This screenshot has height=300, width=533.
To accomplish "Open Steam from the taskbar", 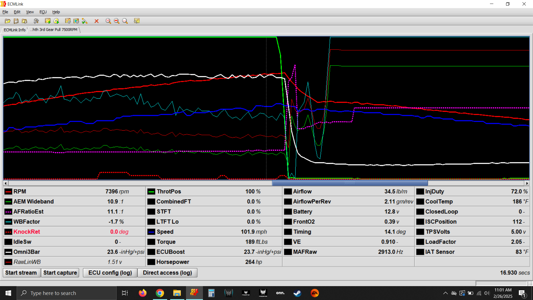I will point(297,293).
